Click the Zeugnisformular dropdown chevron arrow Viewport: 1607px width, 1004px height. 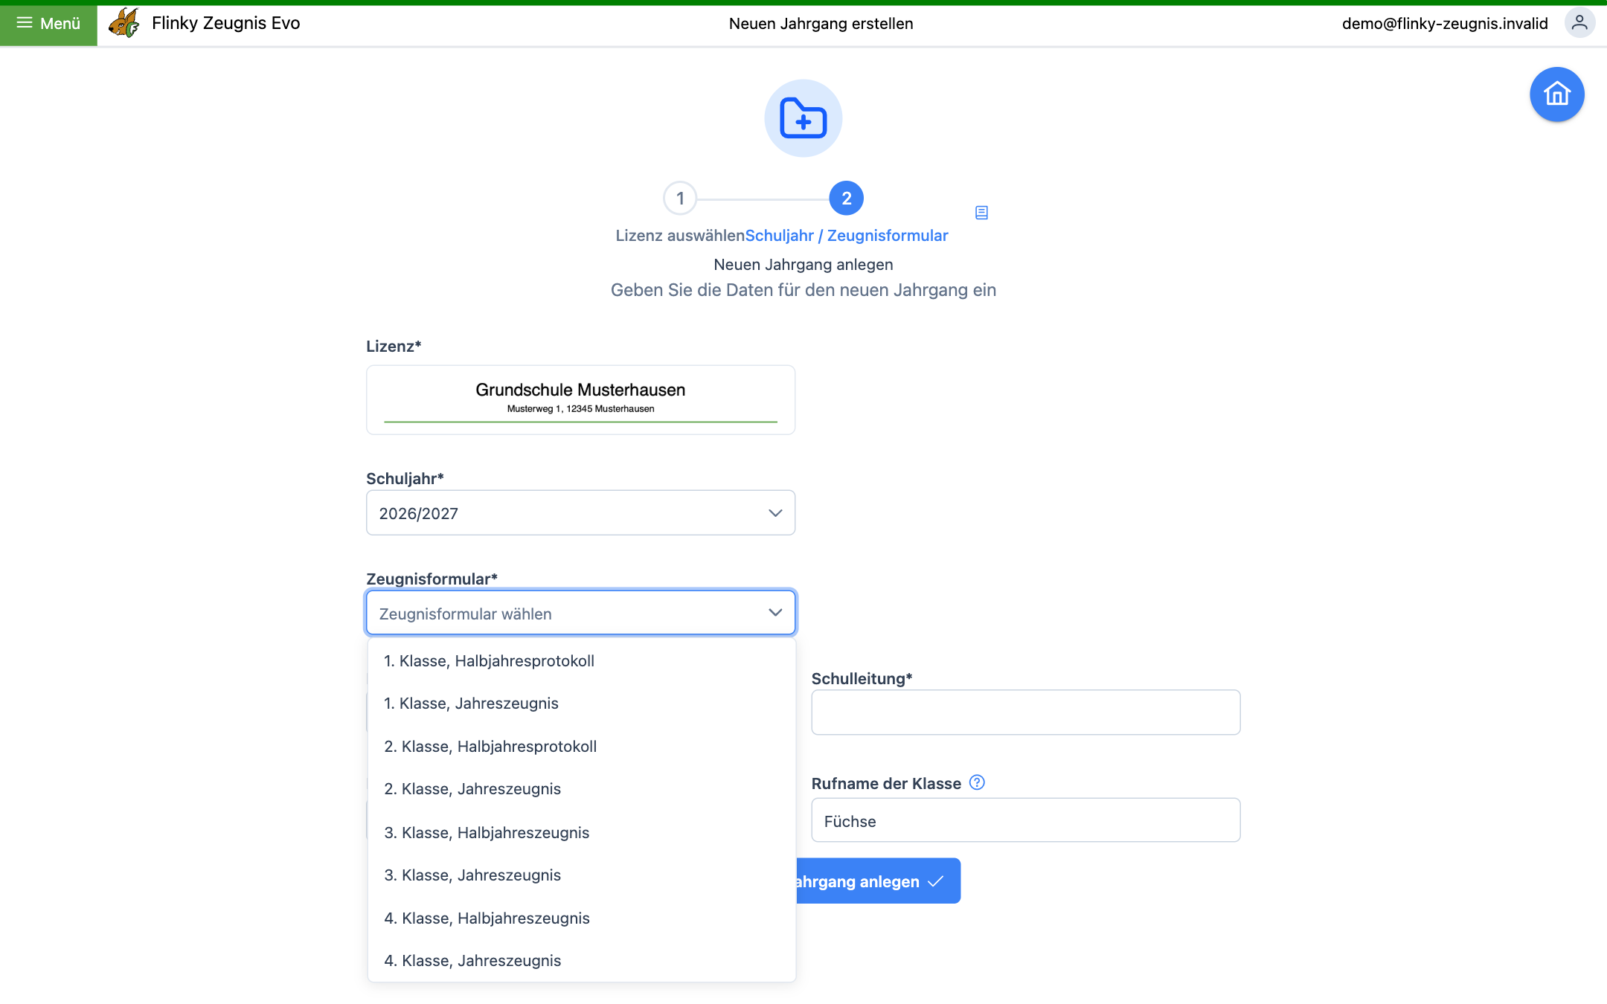pyautogui.click(x=775, y=613)
